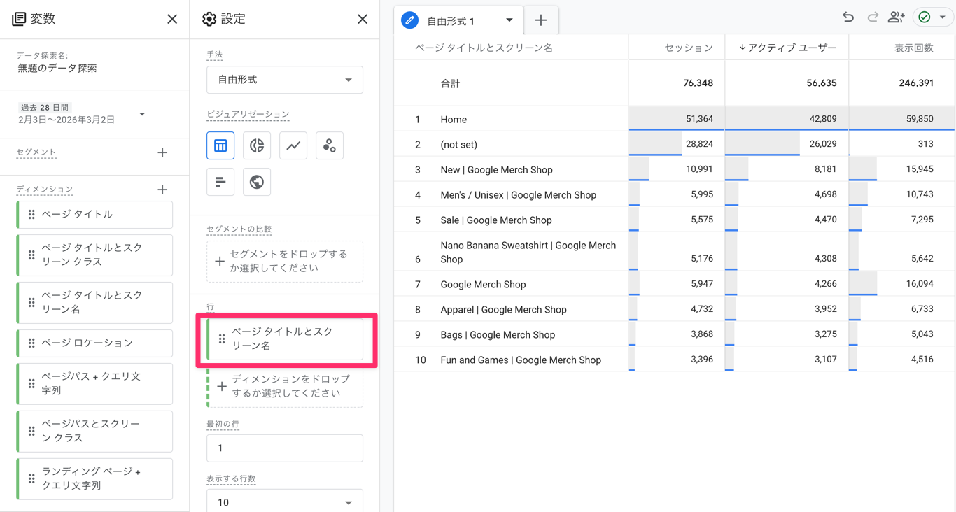Select the line chart visualization
Screen dimensions: 956x512
293,145
